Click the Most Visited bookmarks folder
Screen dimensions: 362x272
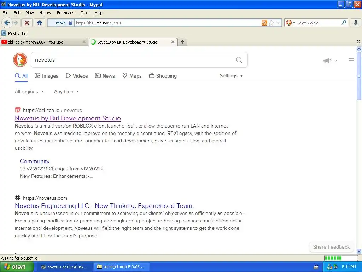[x=15, y=34]
